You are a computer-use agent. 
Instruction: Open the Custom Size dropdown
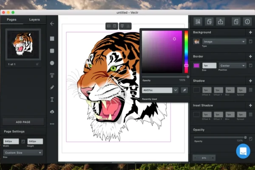coord(23,153)
